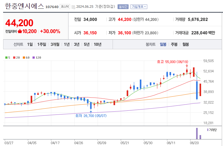Image resolution: width=223 pixels, height=146 pixels.
Task: Click the 04/26 date axis label
Action: 79,143
